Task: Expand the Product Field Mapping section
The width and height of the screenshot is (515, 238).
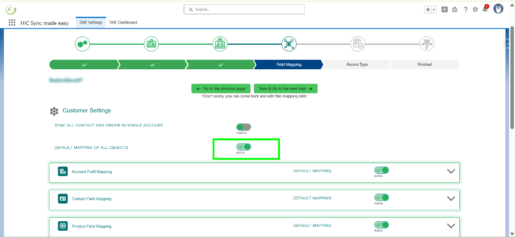Action: (x=451, y=226)
